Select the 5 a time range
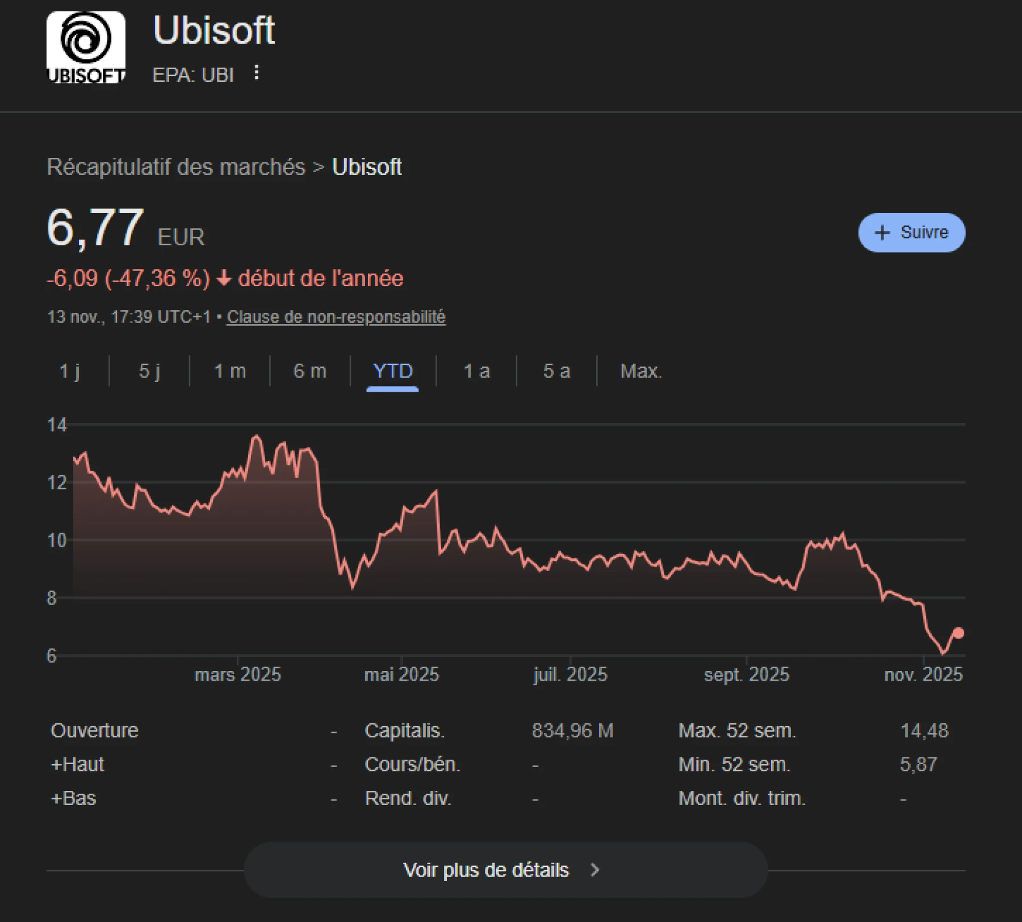Screen dimensions: 1022x922 point(555,371)
